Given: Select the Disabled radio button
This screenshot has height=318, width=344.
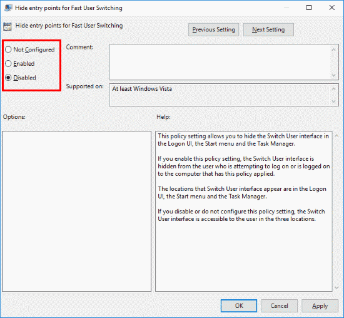Looking at the screenshot, I should pos(8,78).
